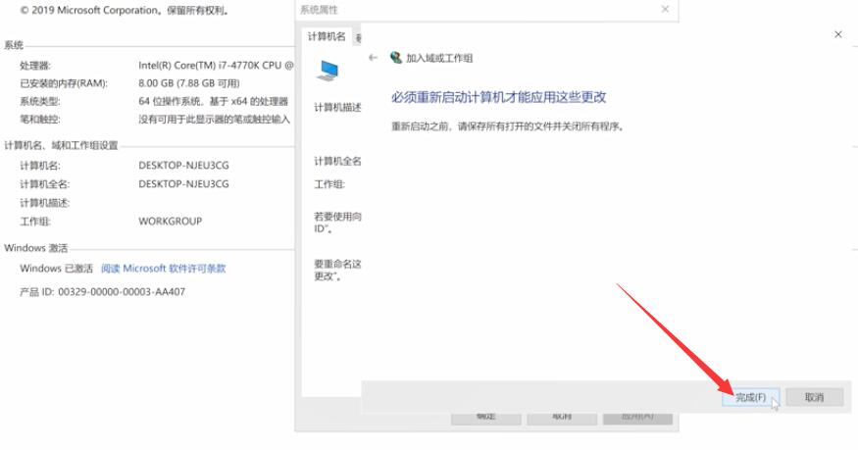This screenshot has width=858, height=450.
Task: Go back with the wizard's back arrow
Action: pyautogui.click(x=374, y=58)
